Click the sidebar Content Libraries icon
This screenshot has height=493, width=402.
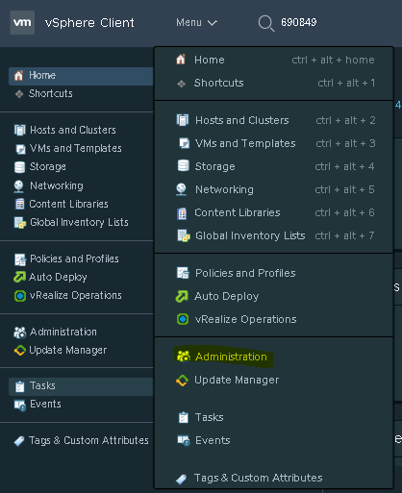point(20,204)
